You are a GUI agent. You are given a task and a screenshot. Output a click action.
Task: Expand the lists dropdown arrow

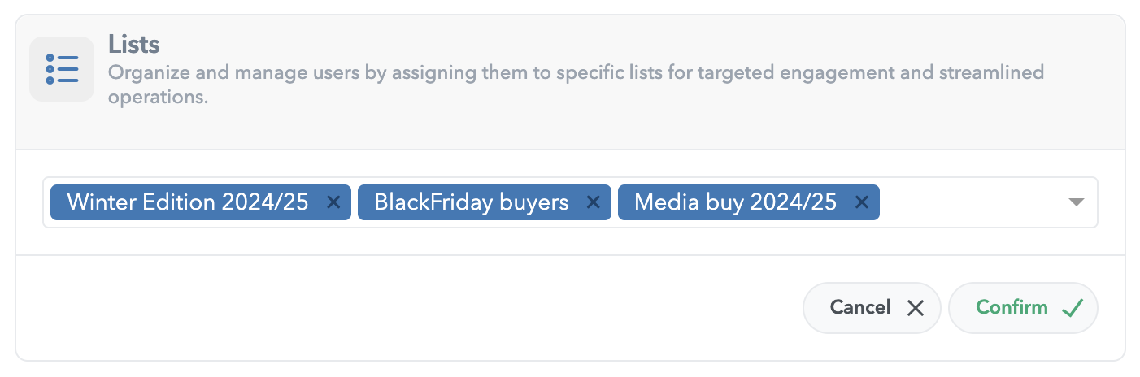[x=1077, y=202]
